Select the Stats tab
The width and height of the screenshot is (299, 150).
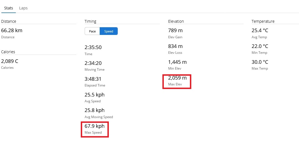(x=8, y=8)
